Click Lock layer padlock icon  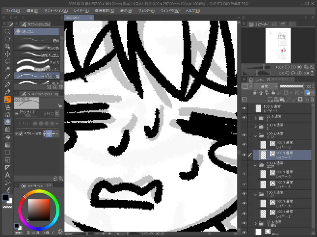[273, 93]
